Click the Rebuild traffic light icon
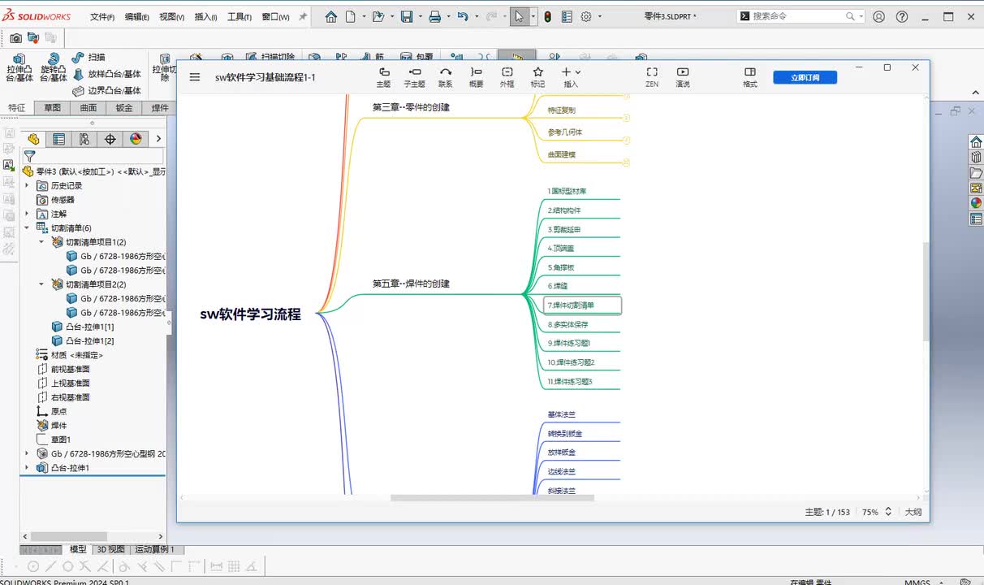The height and width of the screenshot is (585, 984). 548,16
